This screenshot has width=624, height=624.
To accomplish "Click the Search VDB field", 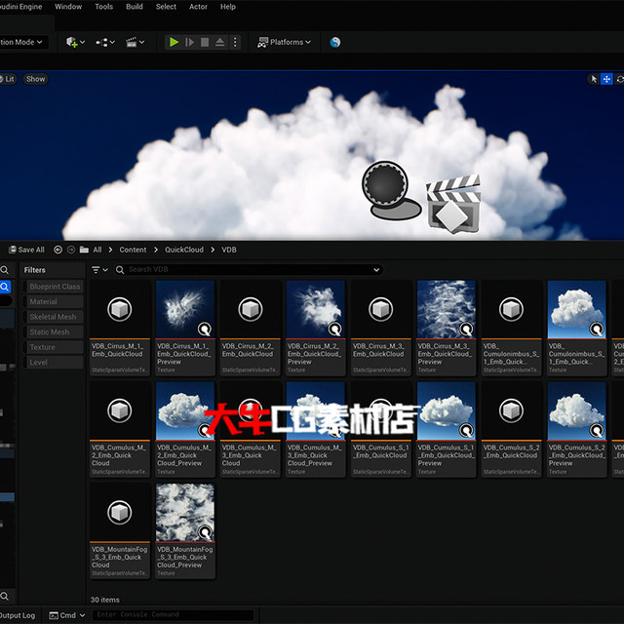I will [x=249, y=270].
